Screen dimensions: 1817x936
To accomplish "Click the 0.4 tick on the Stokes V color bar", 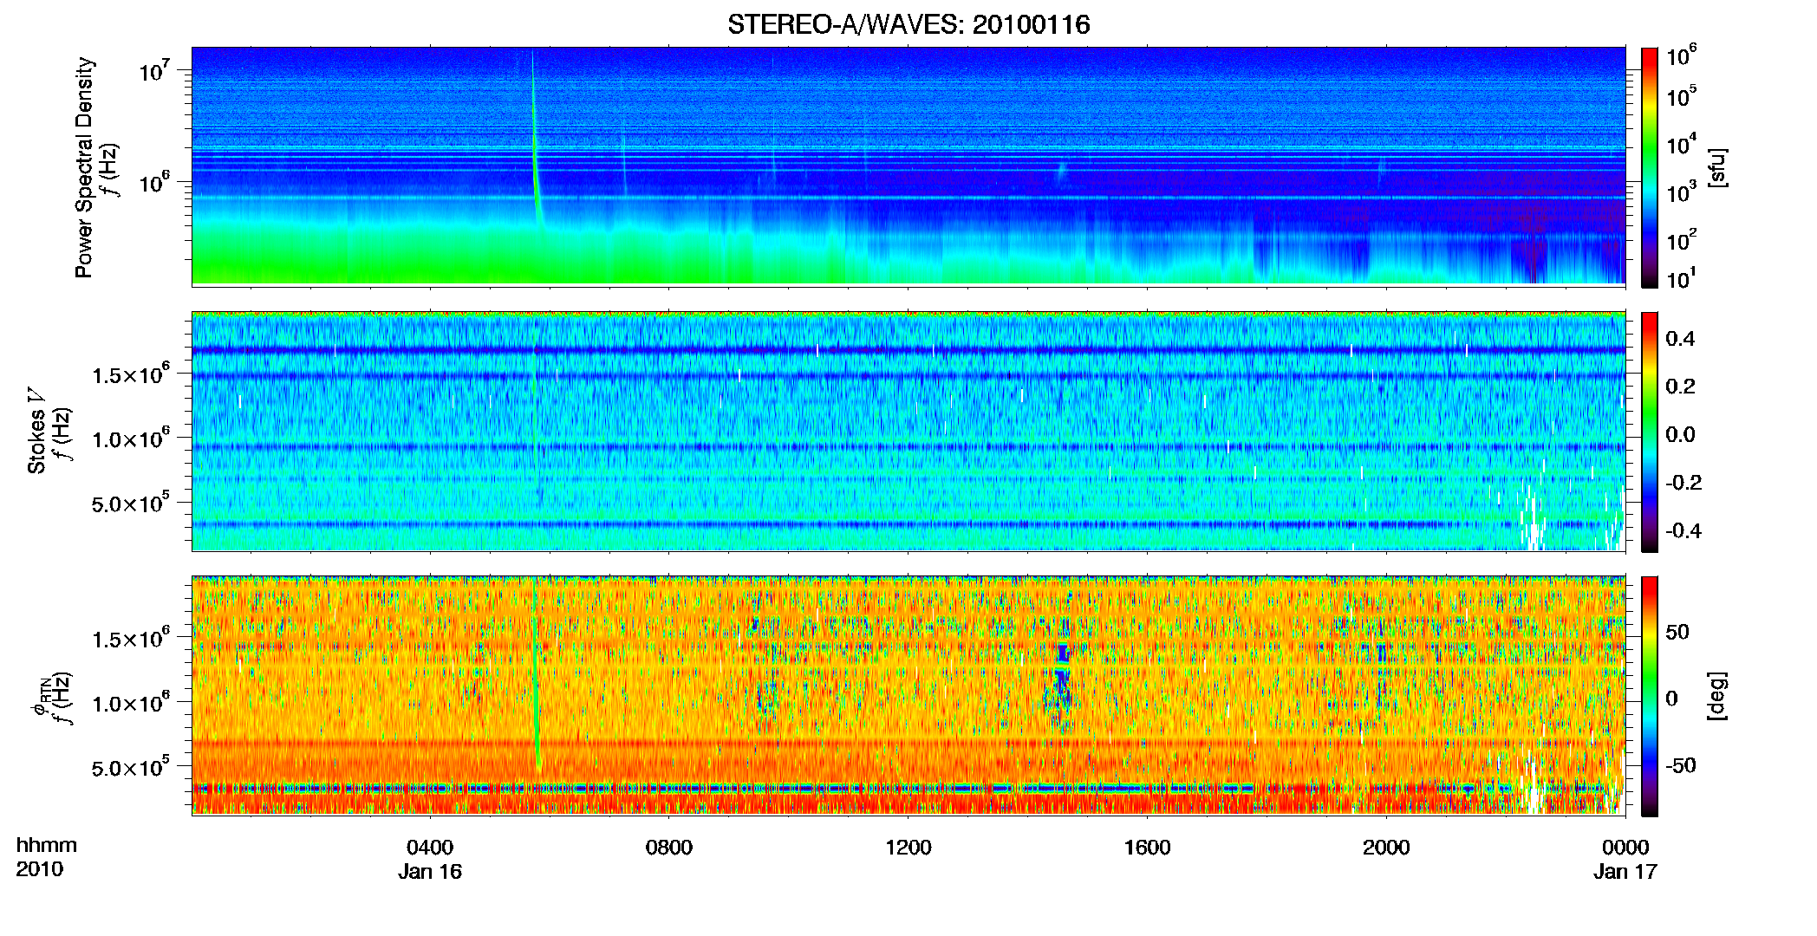I will (x=1680, y=339).
